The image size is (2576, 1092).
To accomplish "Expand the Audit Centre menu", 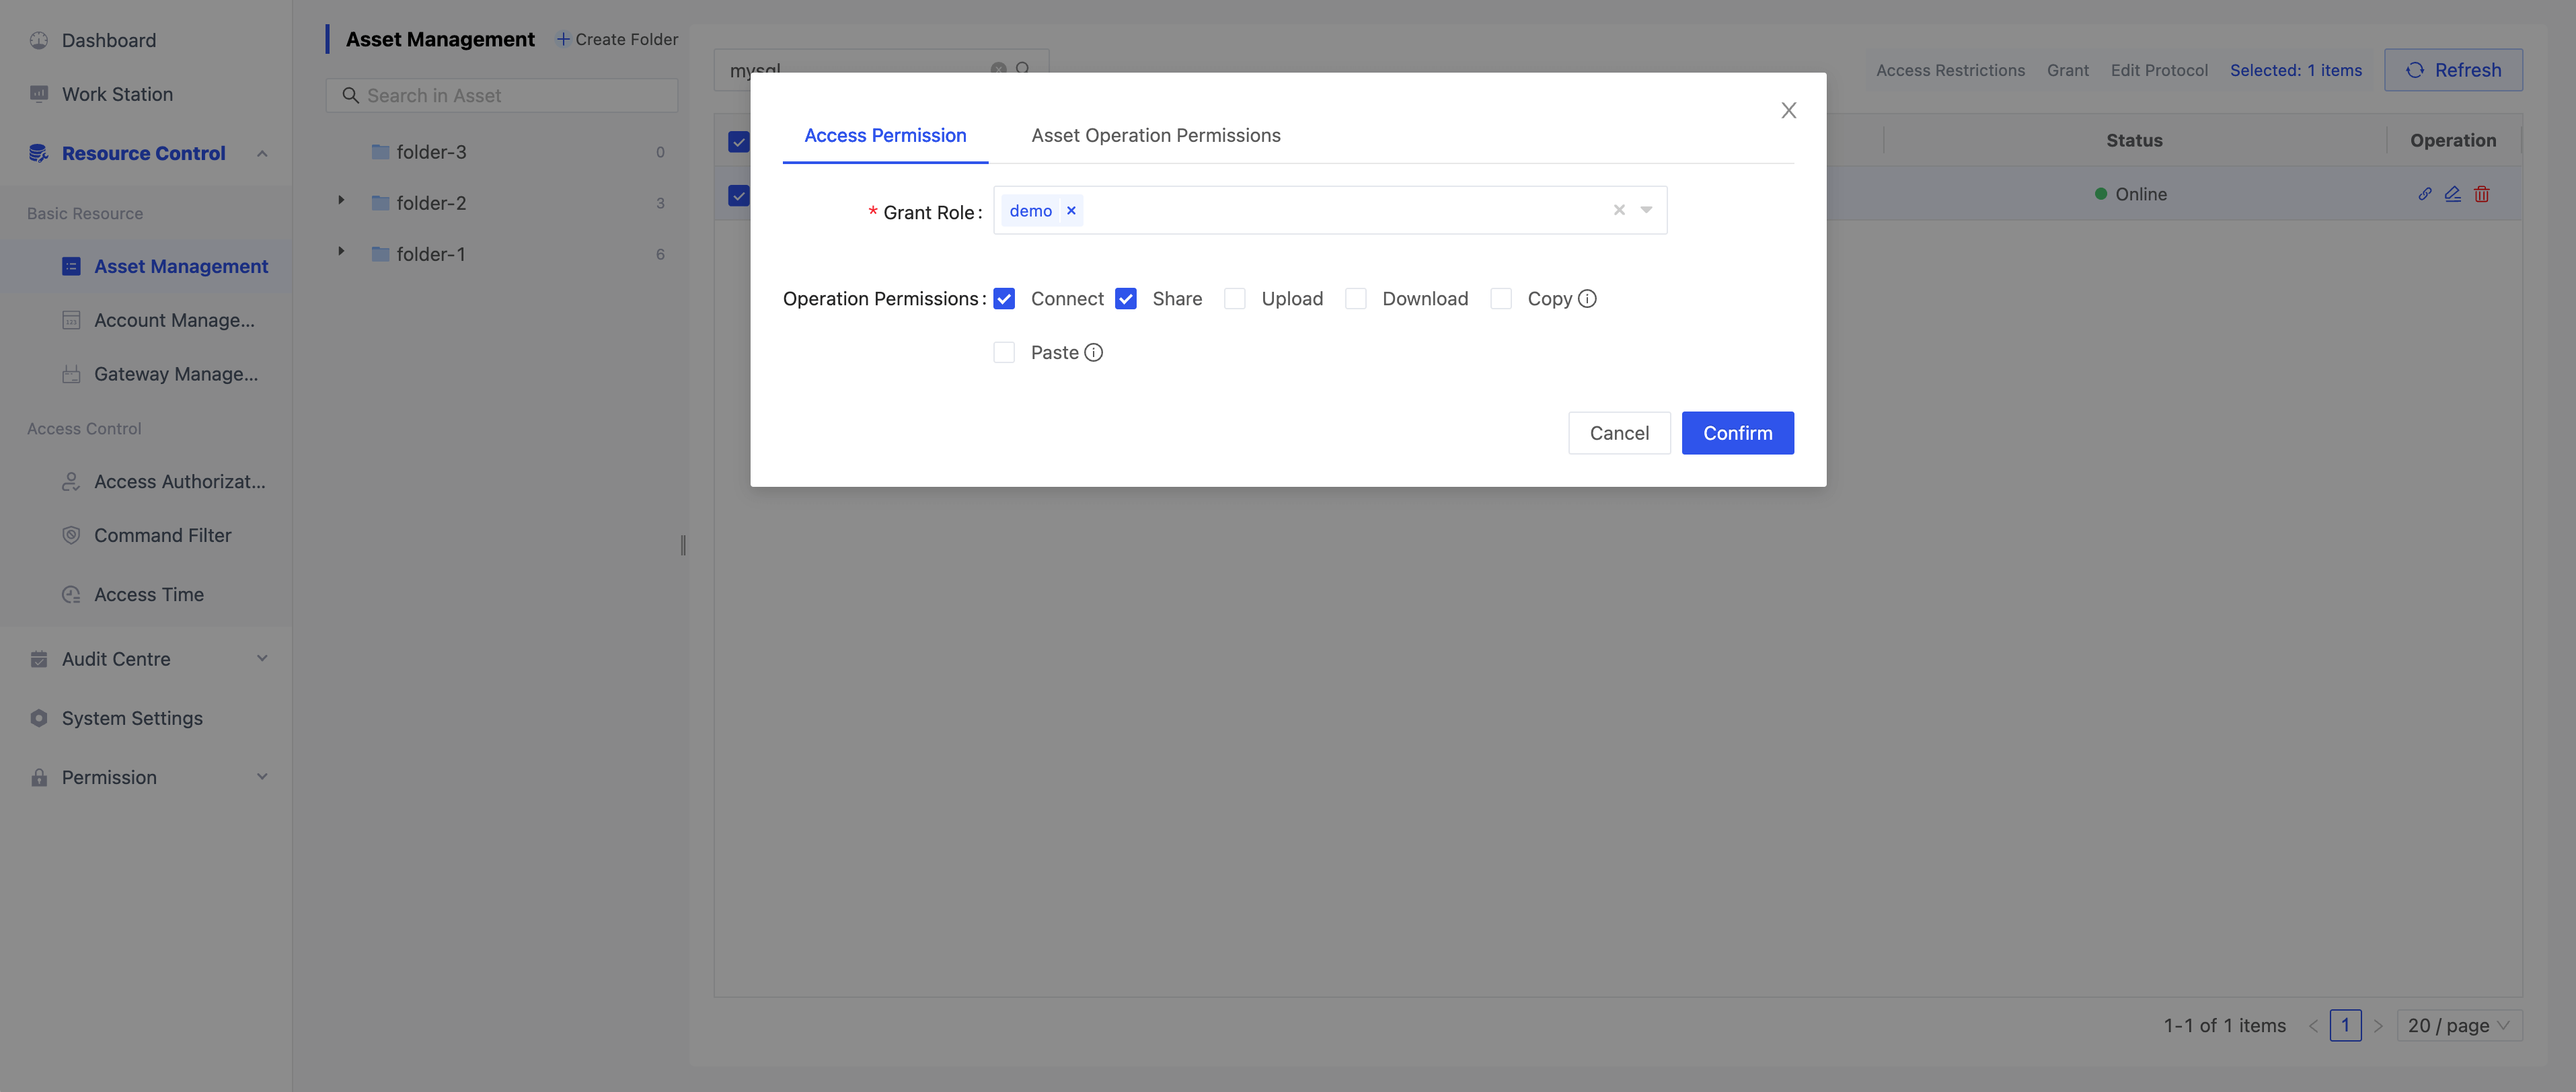I will 262,658.
